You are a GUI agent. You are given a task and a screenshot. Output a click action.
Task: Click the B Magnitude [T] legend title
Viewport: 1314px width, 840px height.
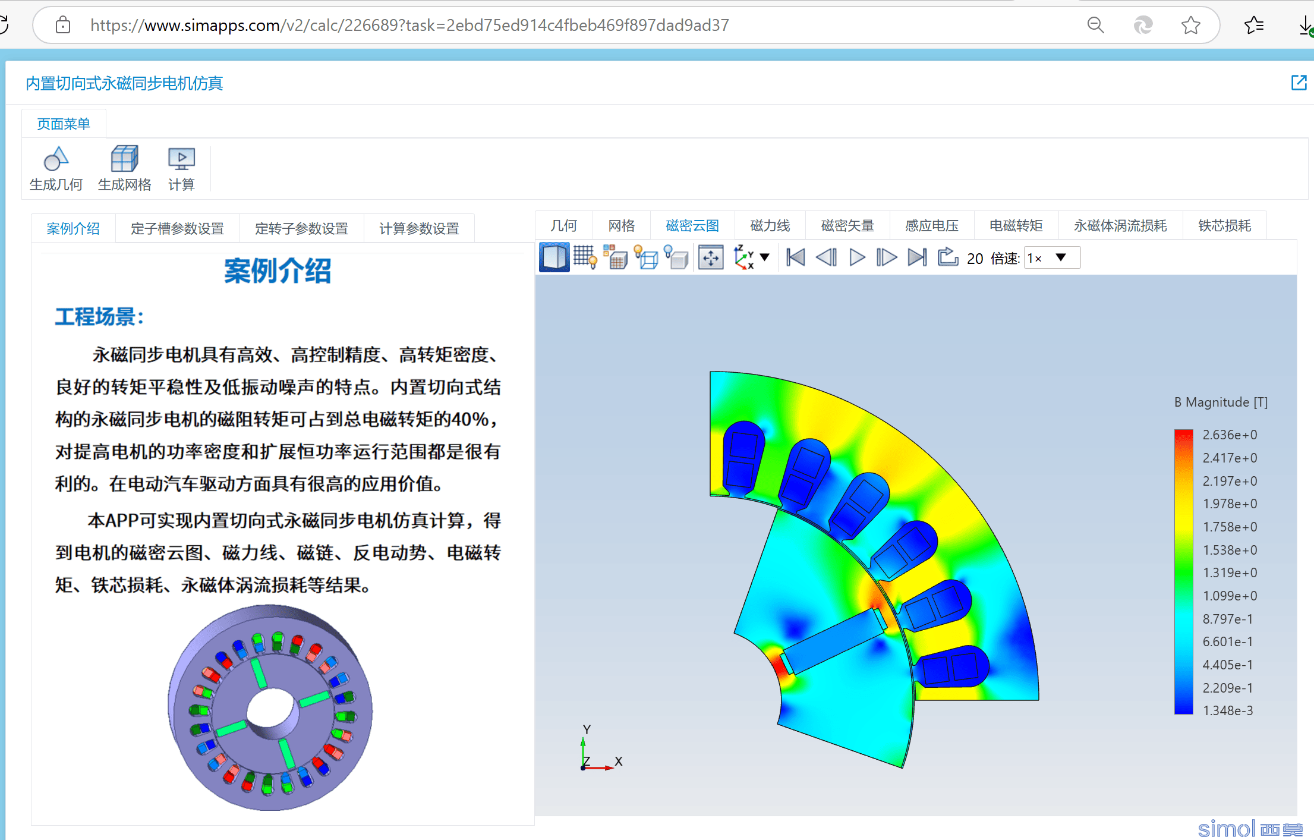click(x=1221, y=402)
